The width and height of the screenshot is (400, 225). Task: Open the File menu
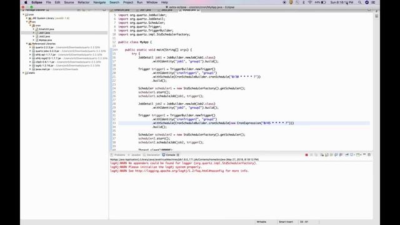point(49,2)
